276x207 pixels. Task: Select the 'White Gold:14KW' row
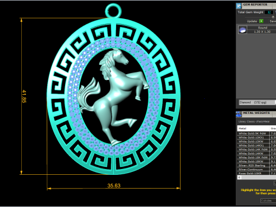[256, 154]
